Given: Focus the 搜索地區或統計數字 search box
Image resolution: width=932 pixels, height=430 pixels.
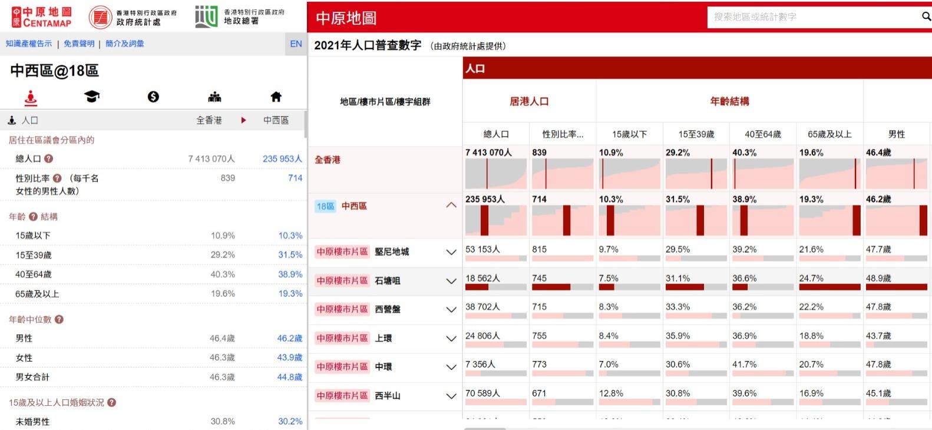Looking at the screenshot, I should 813,17.
